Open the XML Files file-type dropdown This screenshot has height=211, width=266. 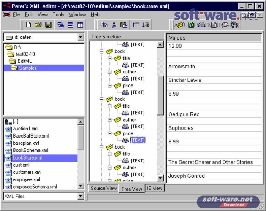pyautogui.click(x=81, y=196)
